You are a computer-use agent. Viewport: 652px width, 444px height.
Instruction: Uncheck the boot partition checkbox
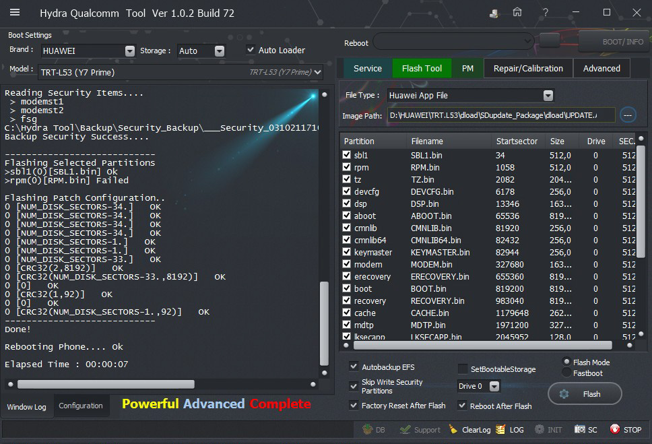coord(346,288)
